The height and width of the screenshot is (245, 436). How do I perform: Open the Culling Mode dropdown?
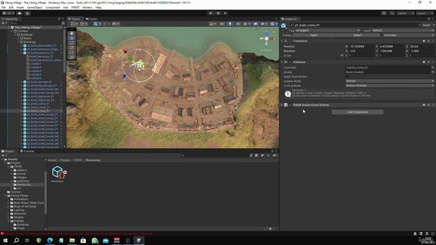point(390,86)
